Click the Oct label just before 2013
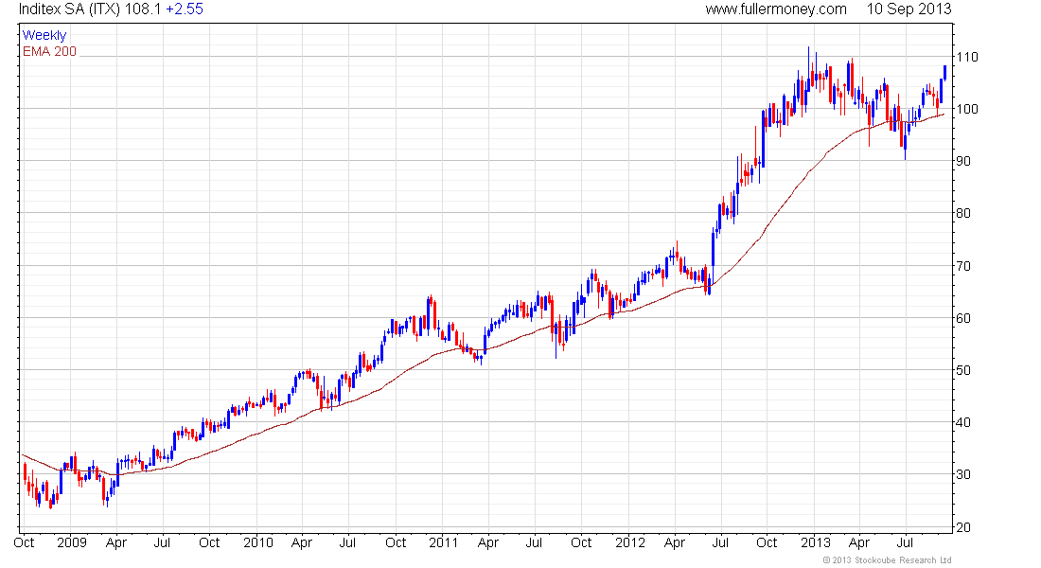Viewport: 1041px width, 568px height. (x=767, y=542)
